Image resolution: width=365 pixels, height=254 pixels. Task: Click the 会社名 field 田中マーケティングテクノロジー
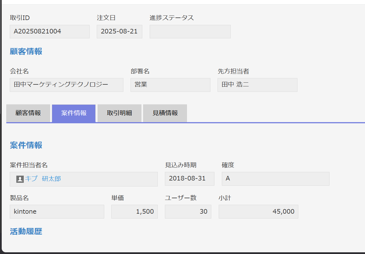(66, 85)
